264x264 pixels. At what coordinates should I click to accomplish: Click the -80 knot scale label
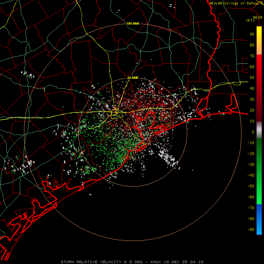click(251, 219)
